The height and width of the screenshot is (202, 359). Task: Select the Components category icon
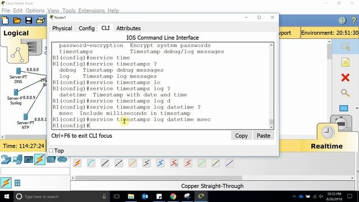(x=29, y=159)
